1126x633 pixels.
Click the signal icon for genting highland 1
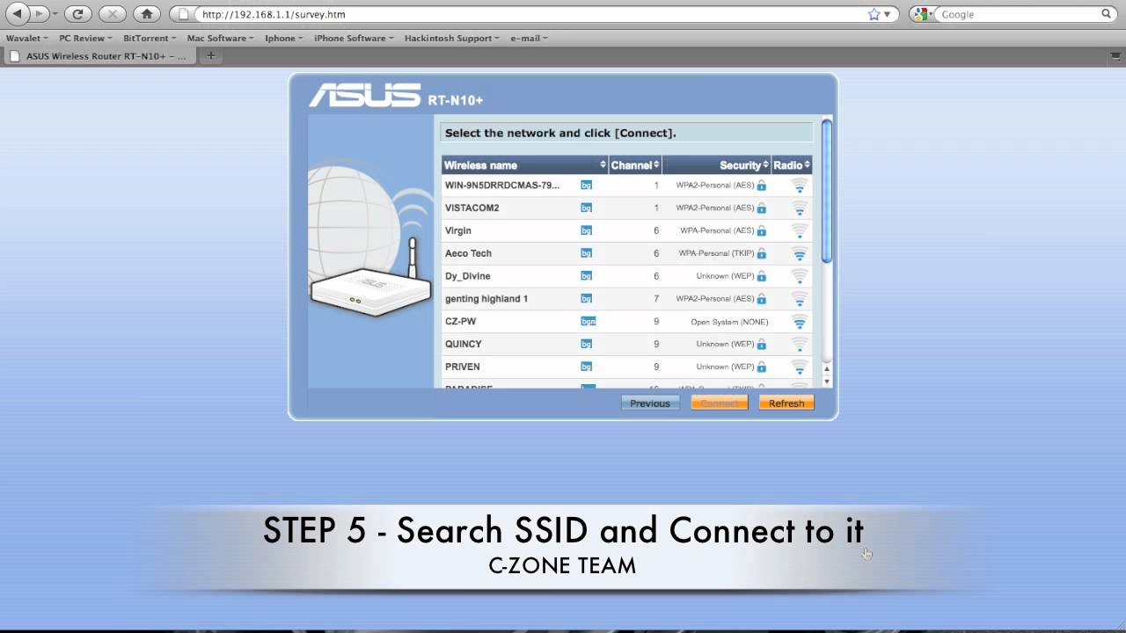(799, 299)
